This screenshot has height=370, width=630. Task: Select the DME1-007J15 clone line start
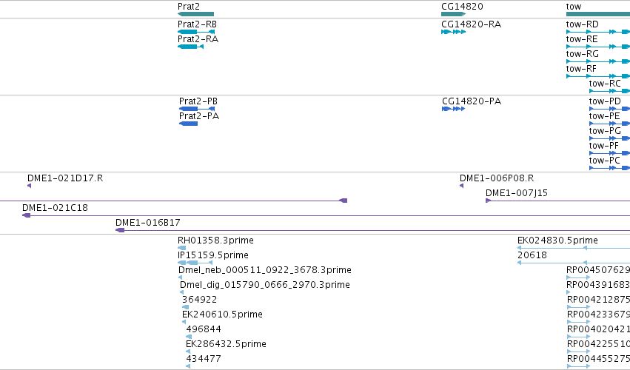[x=488, y=201]
